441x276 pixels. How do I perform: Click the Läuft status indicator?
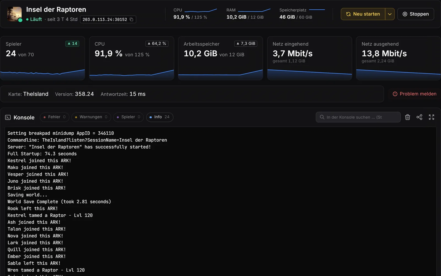click(x=34, y=19)
